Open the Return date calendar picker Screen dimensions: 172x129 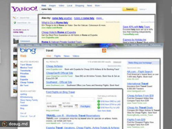tap(76, 106)
